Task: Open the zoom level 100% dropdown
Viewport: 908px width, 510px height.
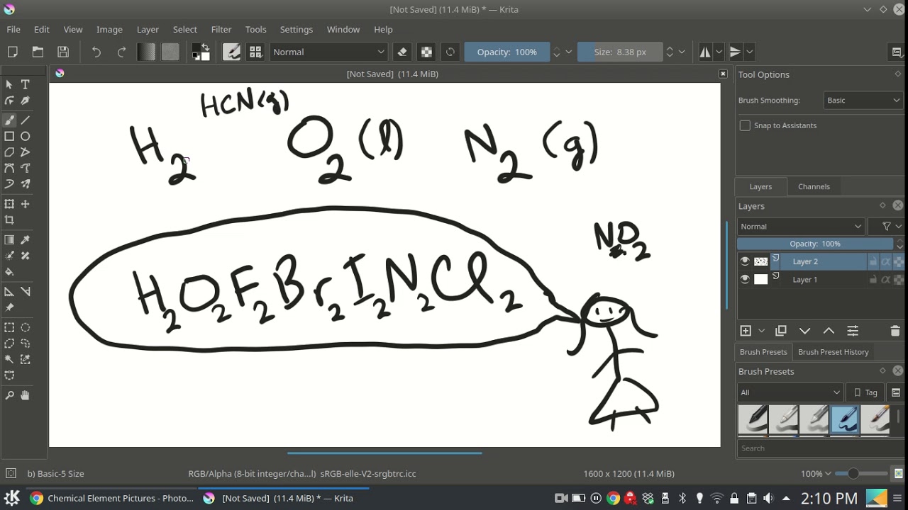Action: click(816, 474)
